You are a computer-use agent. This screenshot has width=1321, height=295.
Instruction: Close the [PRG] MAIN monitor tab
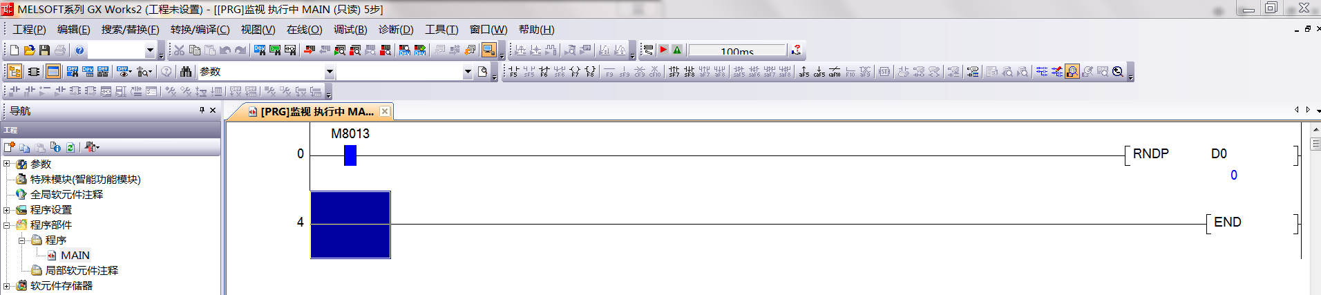pyautogui.click(x=385, y=111)
